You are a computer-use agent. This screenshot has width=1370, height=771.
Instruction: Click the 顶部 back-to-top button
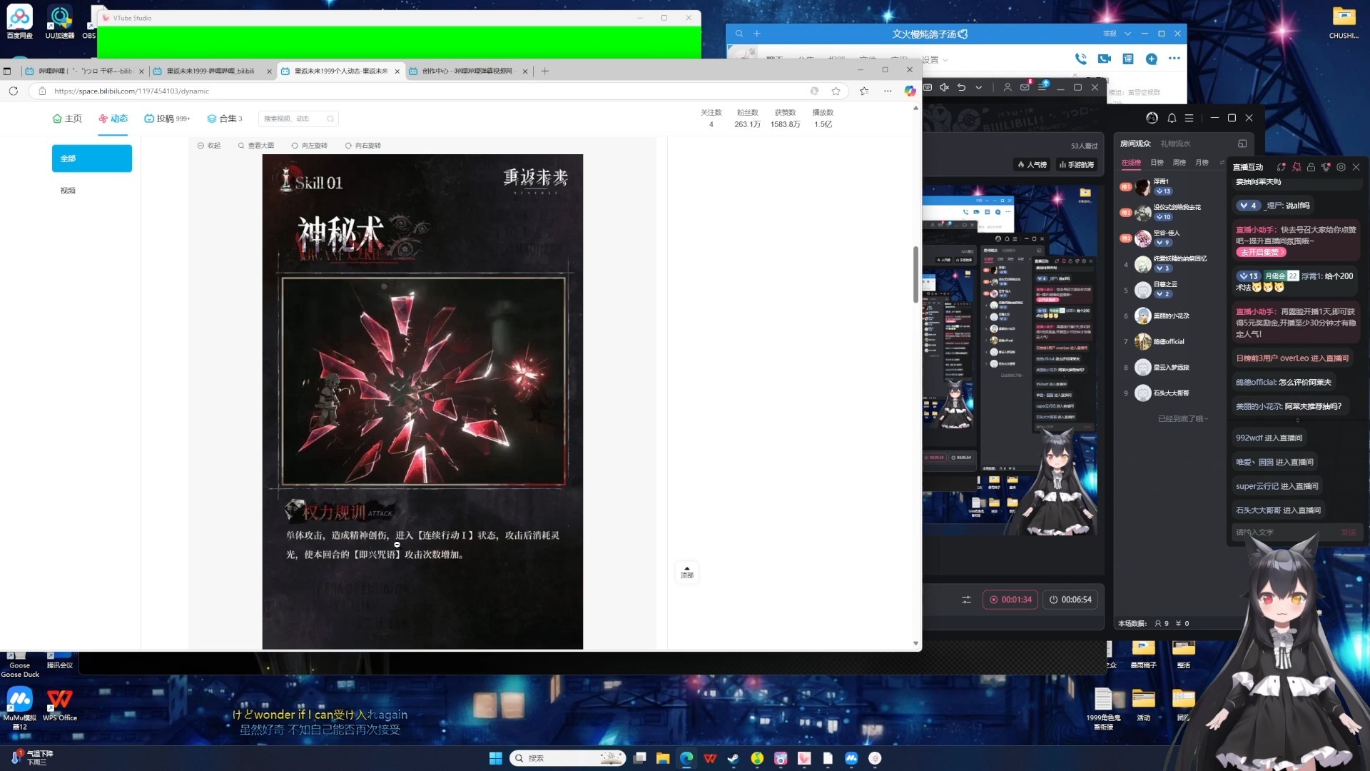(x=687, y=572)
